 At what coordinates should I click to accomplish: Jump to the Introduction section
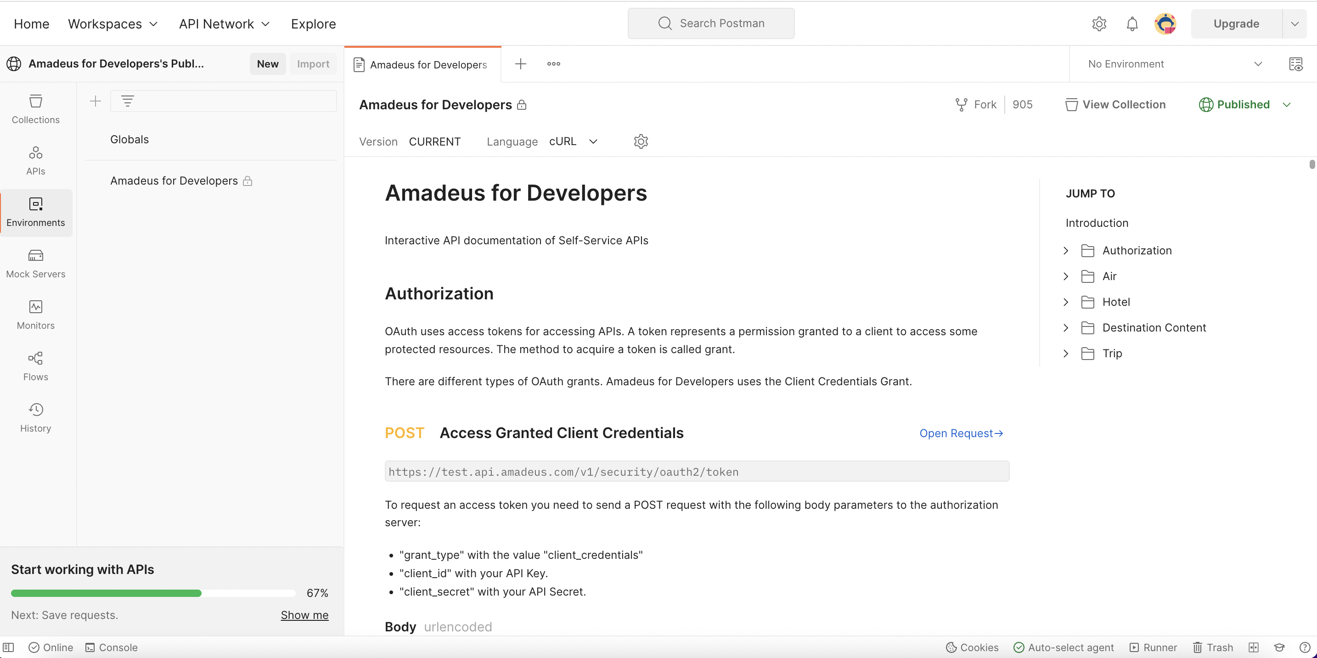click(x=1097, y=223)
